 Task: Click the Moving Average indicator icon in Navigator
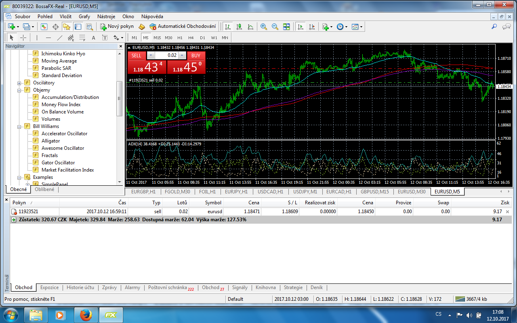36,61
